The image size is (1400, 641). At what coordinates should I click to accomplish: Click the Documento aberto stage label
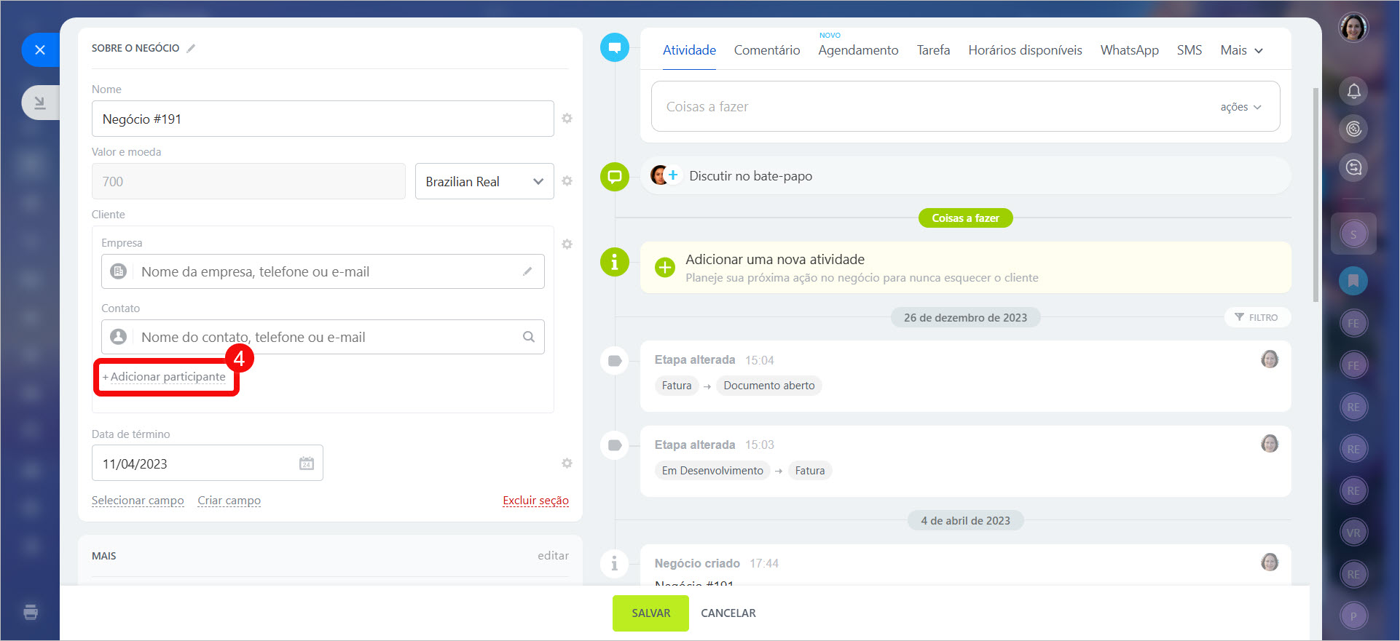pyautogui.click(x=769, y=386)
